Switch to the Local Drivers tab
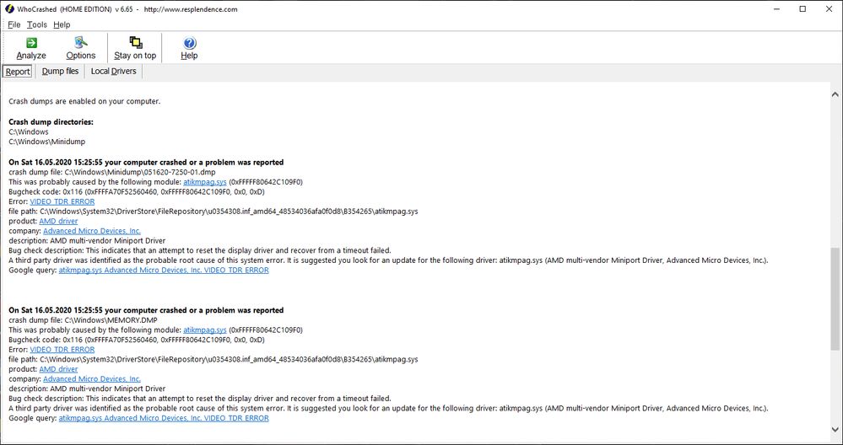 click(x=113, y=72)
